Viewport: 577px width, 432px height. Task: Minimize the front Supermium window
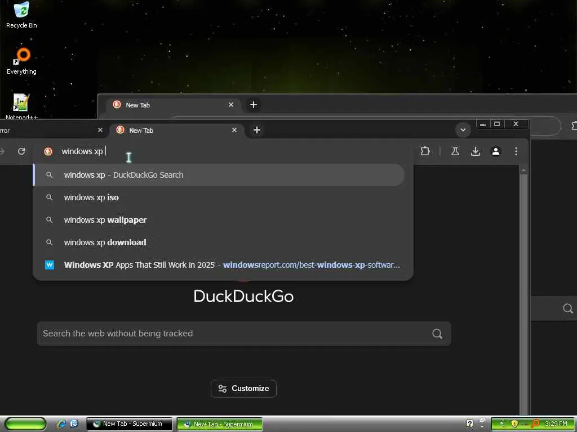pos(483,124)
